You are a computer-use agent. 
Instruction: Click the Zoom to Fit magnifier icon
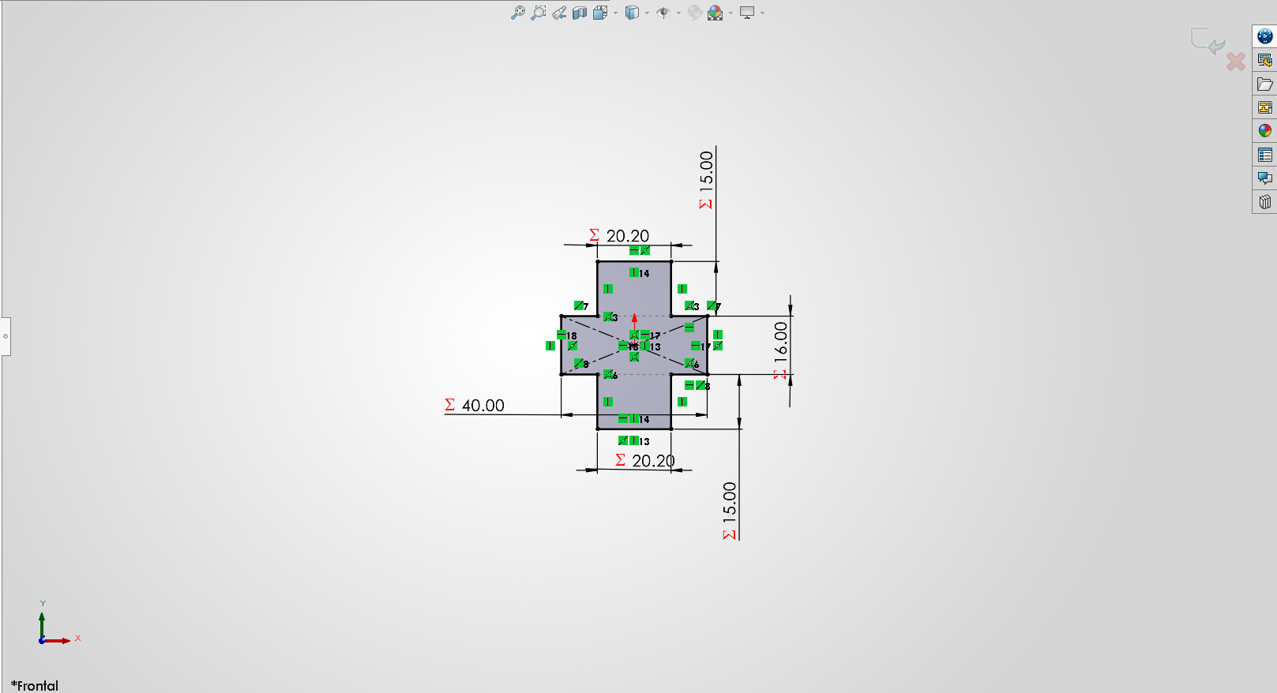[517, 13]
